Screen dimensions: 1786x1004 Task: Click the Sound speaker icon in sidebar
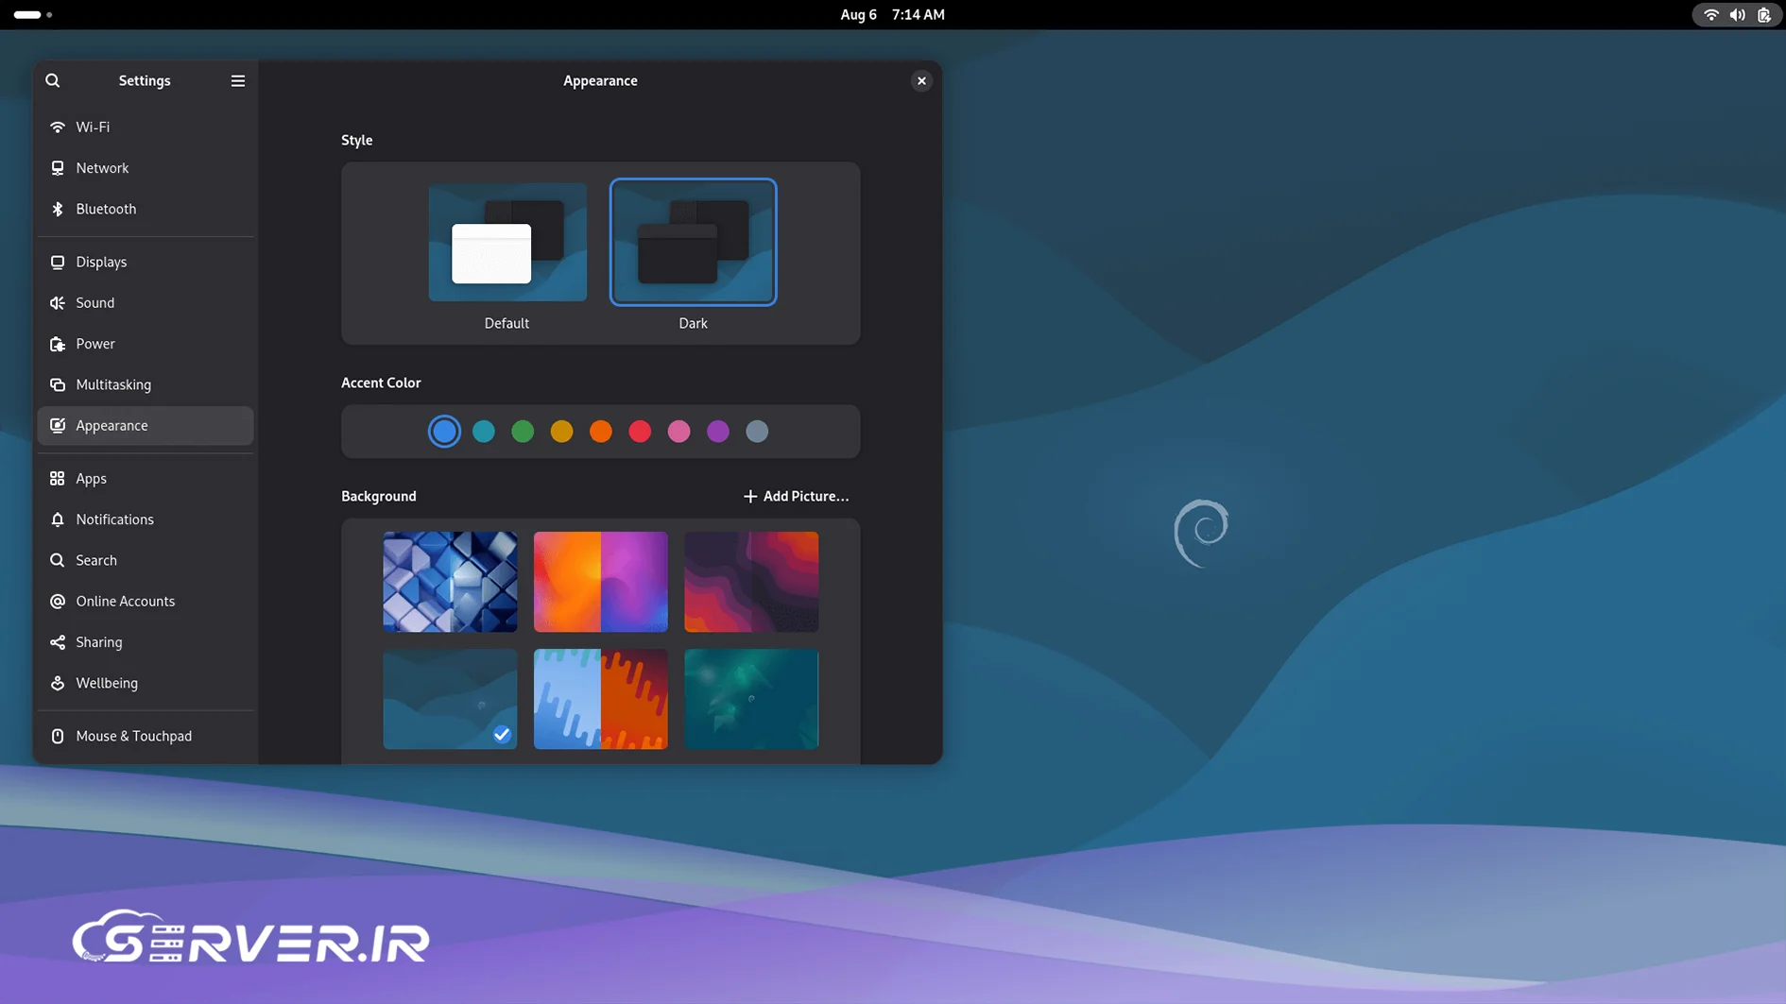click(58, 303)
